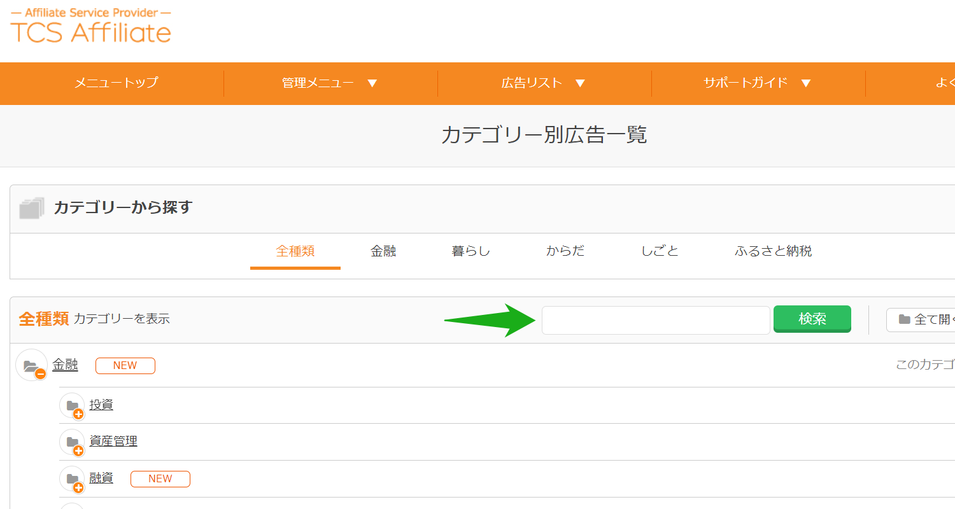955x509 pixels.
Task: Expand the 投資 folder icon
Action: 73,406
